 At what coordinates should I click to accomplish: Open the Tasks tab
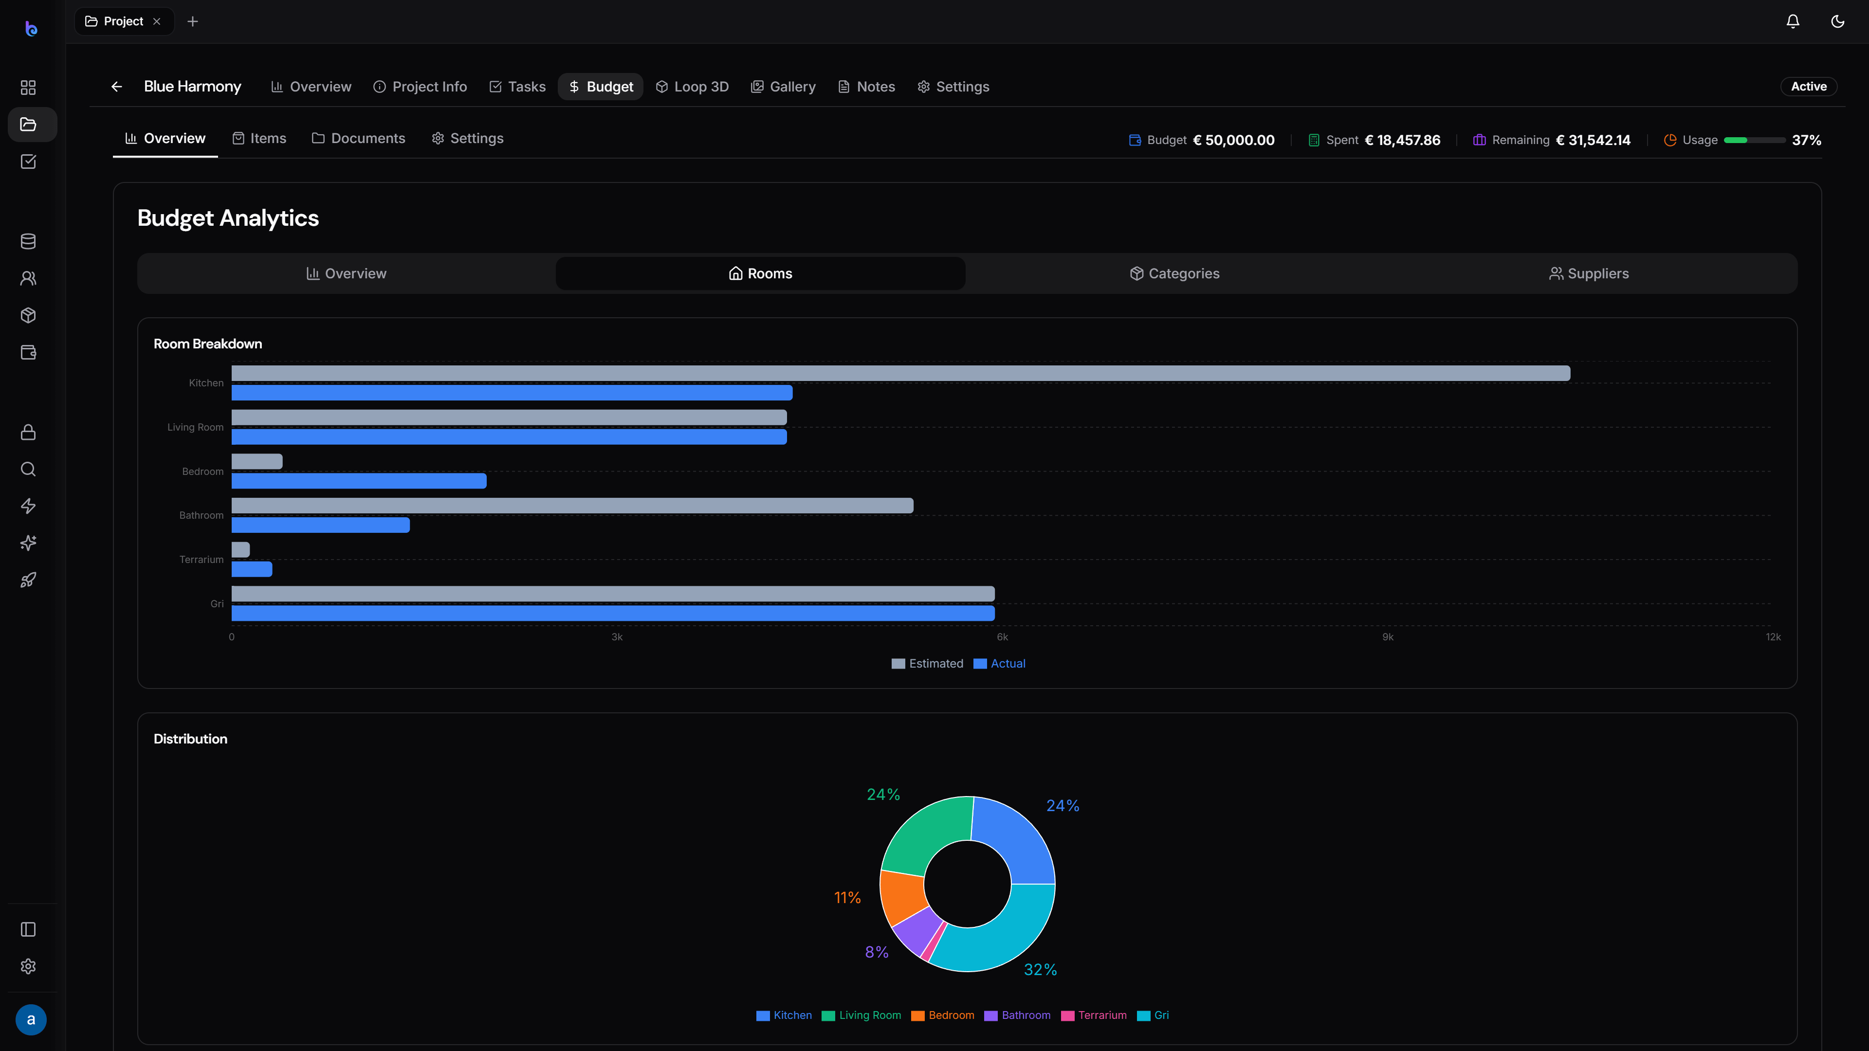pos(517,86)
